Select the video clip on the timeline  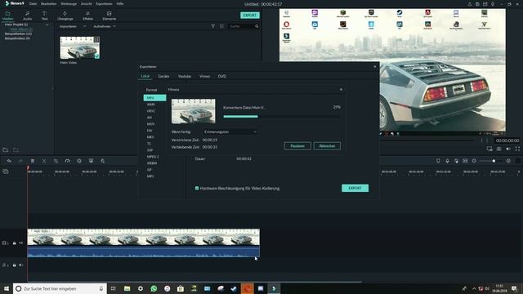[x=144, y=243]
